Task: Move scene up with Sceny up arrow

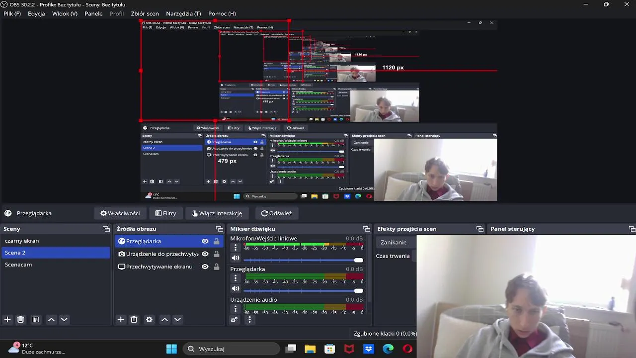Action: click(x=51, y=320)
